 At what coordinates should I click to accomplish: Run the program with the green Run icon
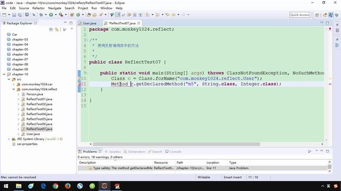click(x=51, y=15)
